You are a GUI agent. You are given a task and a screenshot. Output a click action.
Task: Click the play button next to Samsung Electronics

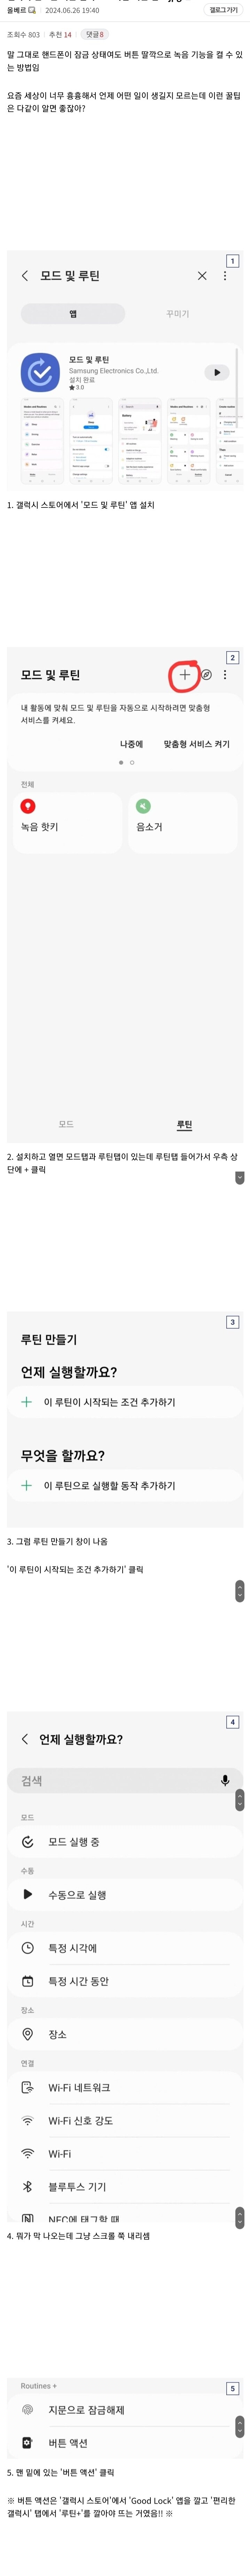[x=216, y=372]
